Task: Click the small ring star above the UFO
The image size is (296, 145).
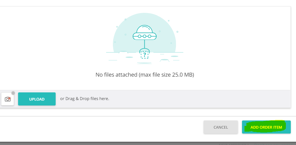Action: 126,19
